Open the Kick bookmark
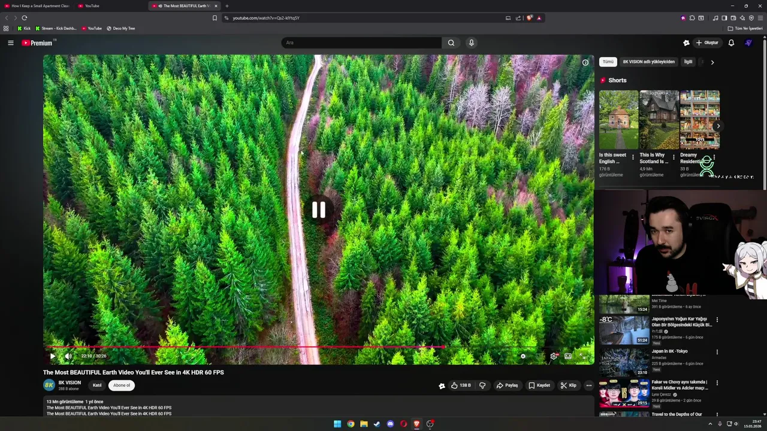The height and width of the screenshot is (431, 767). click(x=24, y=28)
